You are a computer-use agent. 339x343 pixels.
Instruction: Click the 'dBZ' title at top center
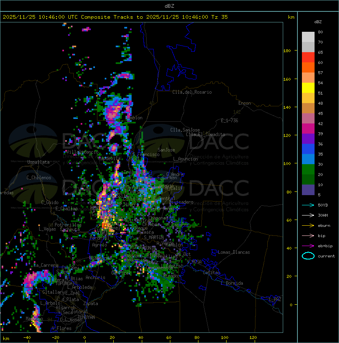(169, 6)
